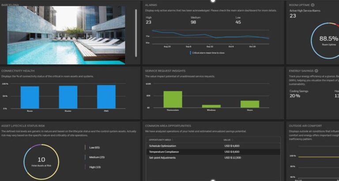Screen dimensions: 339x181
Task: Click the Router bar in Connectivity Health
Action: point(68,97)
